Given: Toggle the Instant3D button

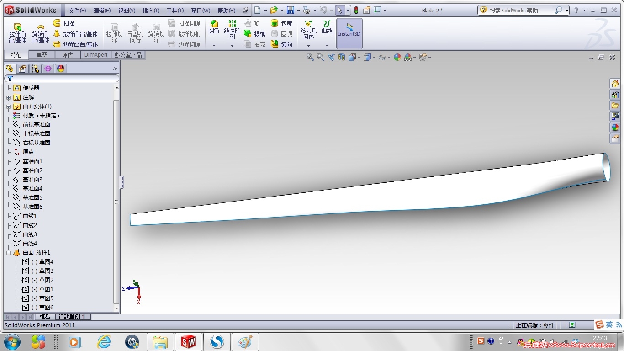Looking at the screenshot, I should click(349, 33).
